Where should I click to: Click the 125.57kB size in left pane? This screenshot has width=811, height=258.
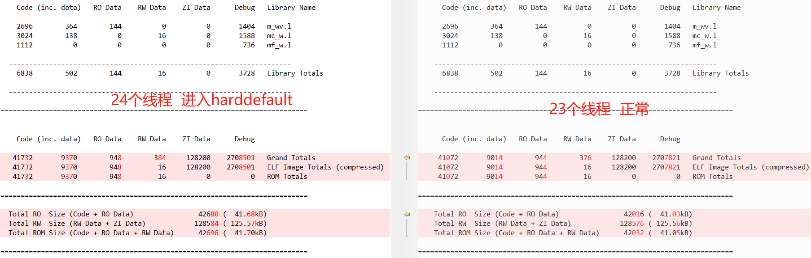coord(247,224)
